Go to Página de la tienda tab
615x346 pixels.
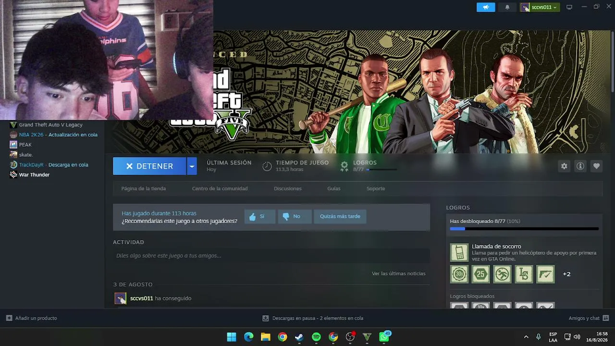point(144,188)
